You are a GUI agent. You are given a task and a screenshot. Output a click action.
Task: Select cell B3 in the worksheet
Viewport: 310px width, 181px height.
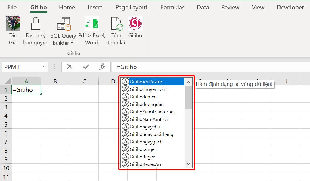(55, 107)
